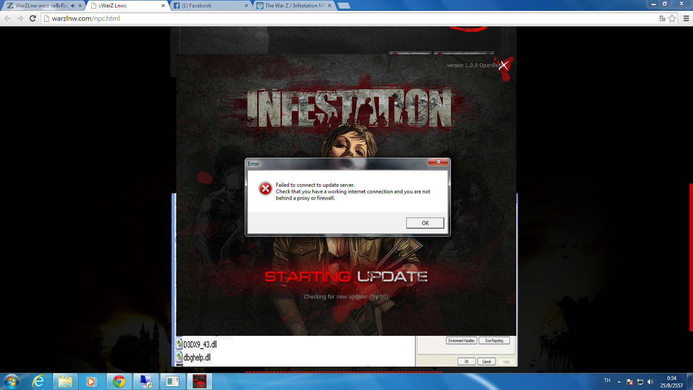The image size is (693, 390).
Task: Switch to The War Z / Infestation tab
Action: [x=294, y=6]
